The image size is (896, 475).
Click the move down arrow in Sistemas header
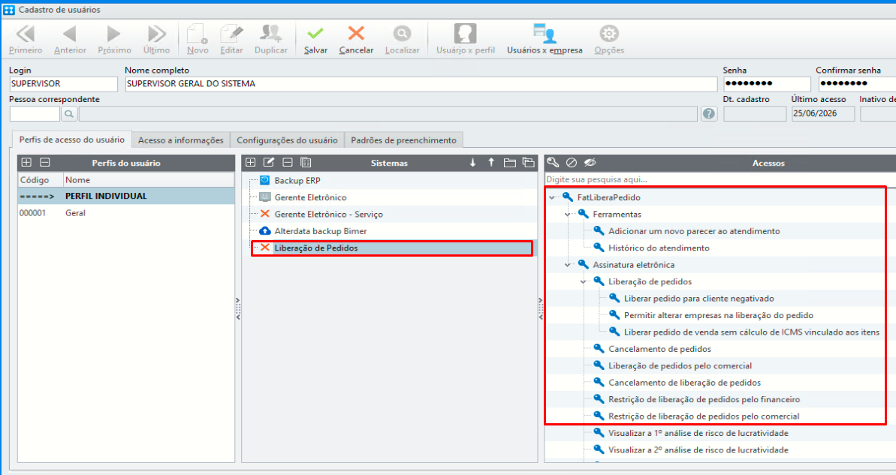[x=472, y=163]
